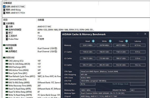
Task: Click the chip icon beside 南桥: AMD K17.7 FCH
Action: (4, 13)
